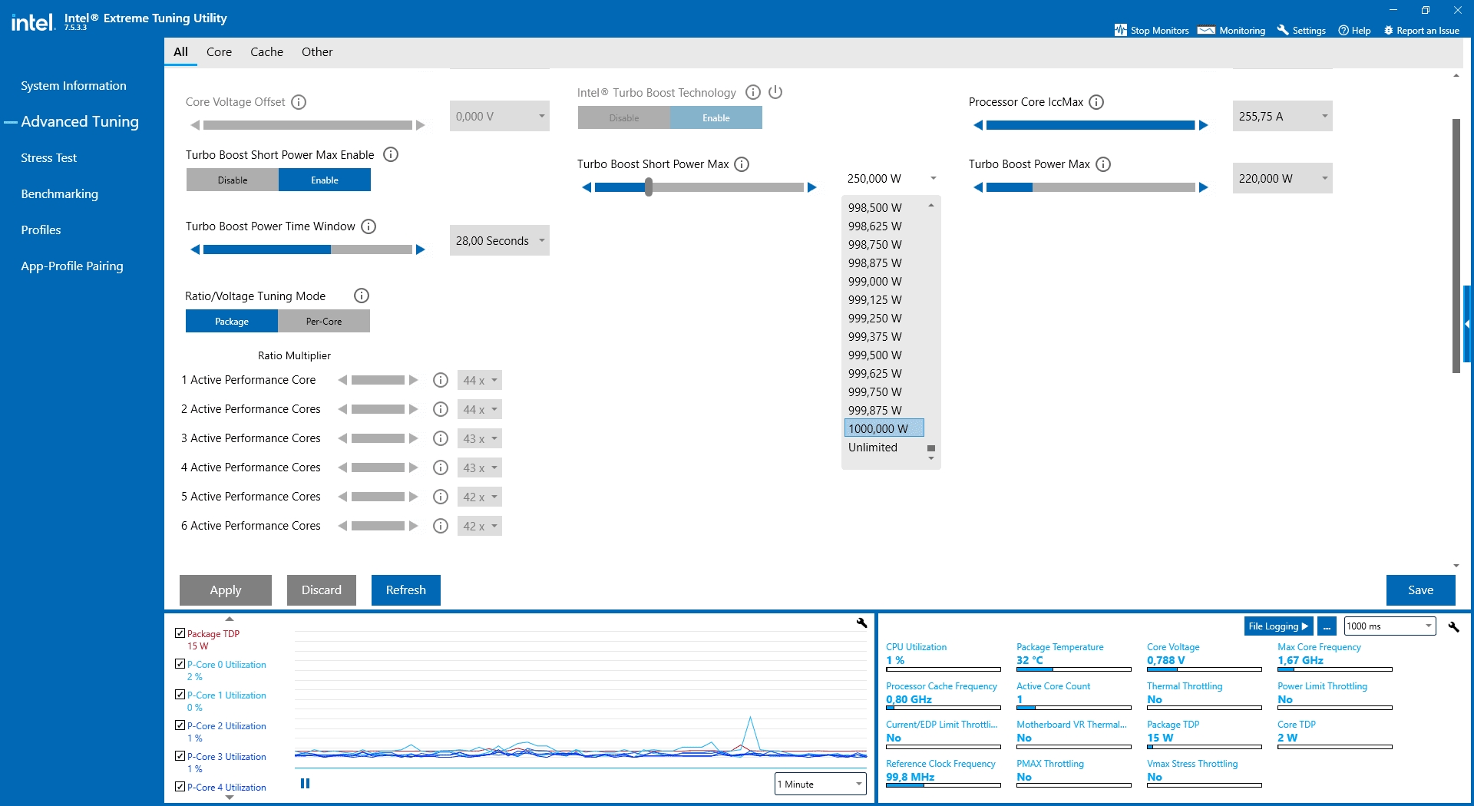This screenshot has width=1474, height=806.
Task: Click Turbo Boost Power Time Window slider track
Action: click(308, 249)
